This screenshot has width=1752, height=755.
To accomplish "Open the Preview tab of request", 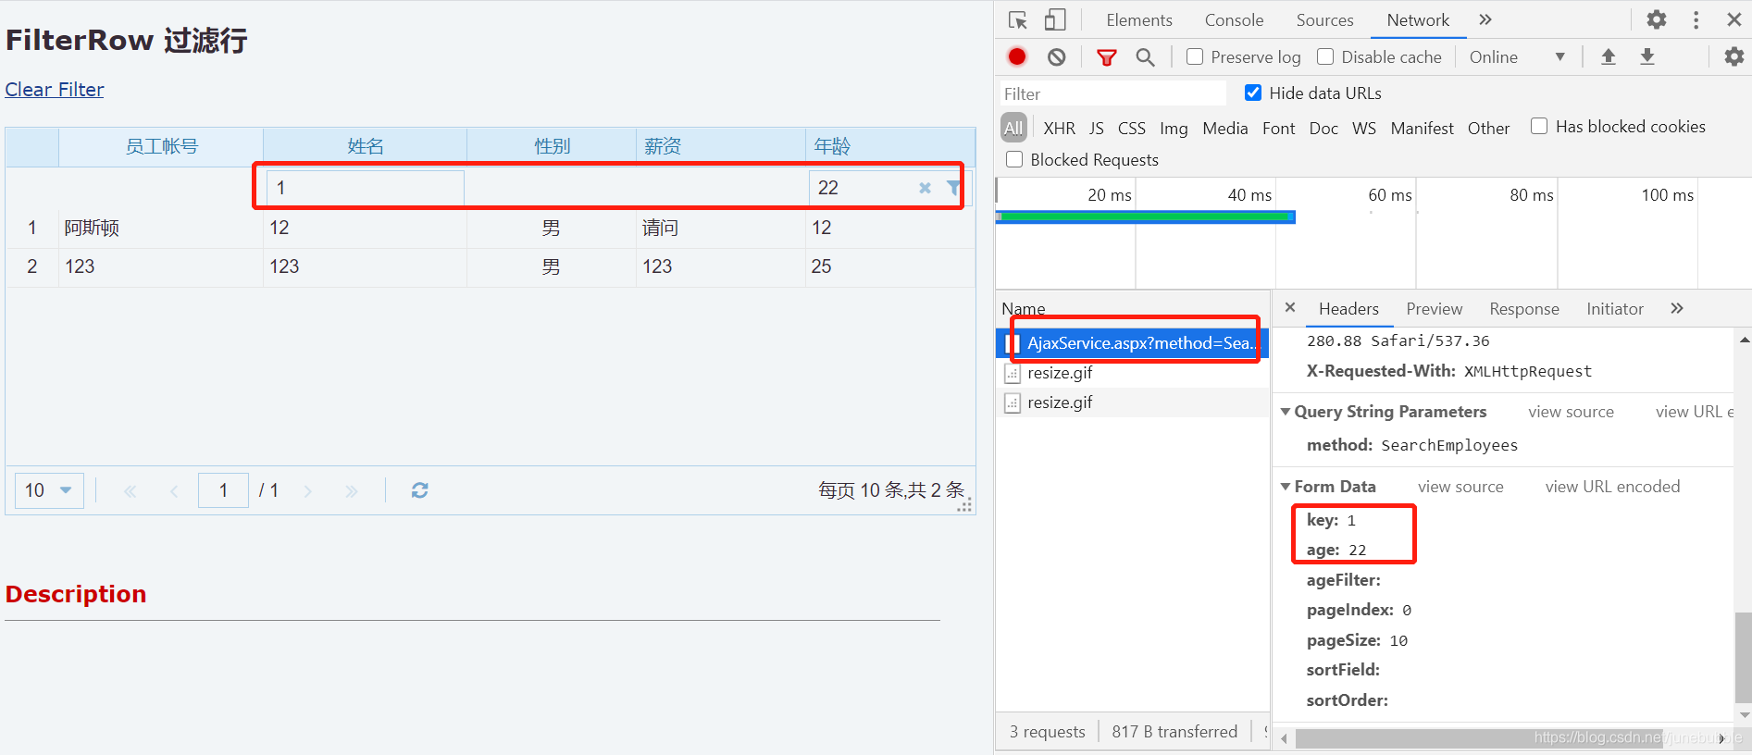I will click(1434, 309).
